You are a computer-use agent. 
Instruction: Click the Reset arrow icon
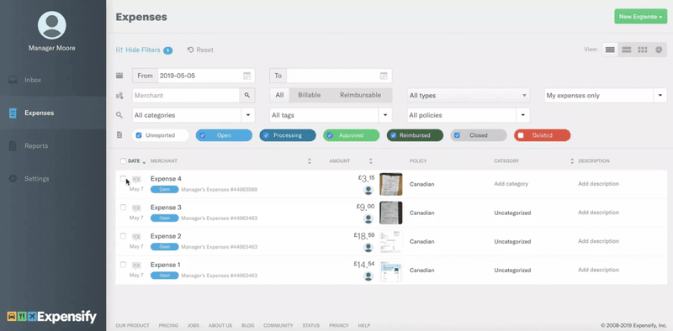tap(191, 50)
